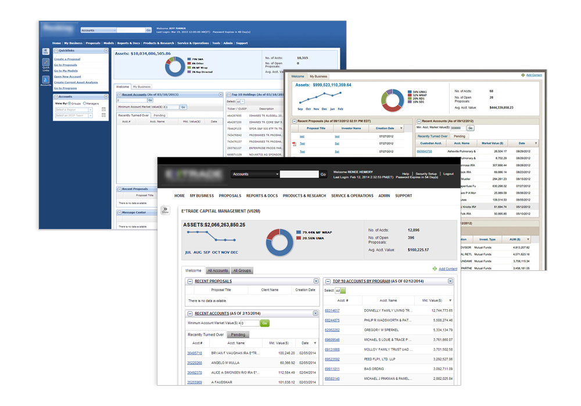Open the Models menu in blue window

point(109,43)
